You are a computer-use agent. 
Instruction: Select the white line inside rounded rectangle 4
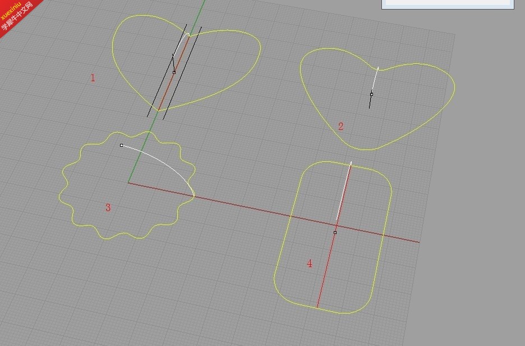click(344, 190)
